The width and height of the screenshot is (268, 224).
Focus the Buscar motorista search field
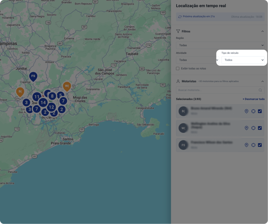(x=220, y=90)
